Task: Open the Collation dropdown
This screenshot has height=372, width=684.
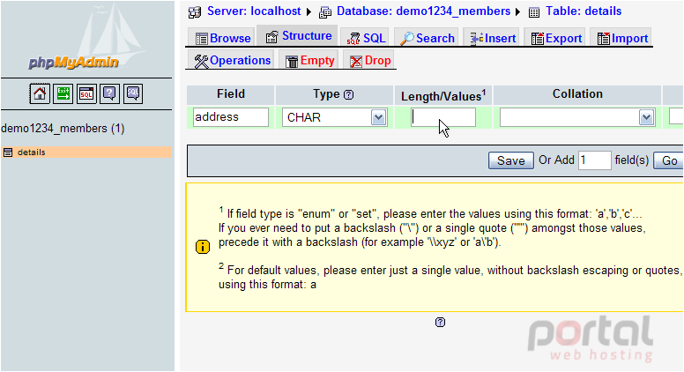Action: click(x=577, y=117)
